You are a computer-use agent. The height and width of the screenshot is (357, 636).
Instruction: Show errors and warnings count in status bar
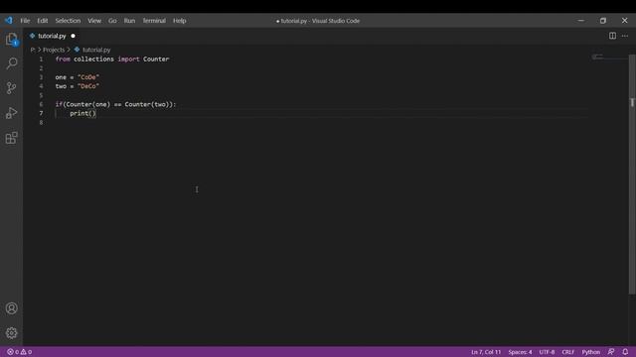pyautogui.click(x=19, y=352)
